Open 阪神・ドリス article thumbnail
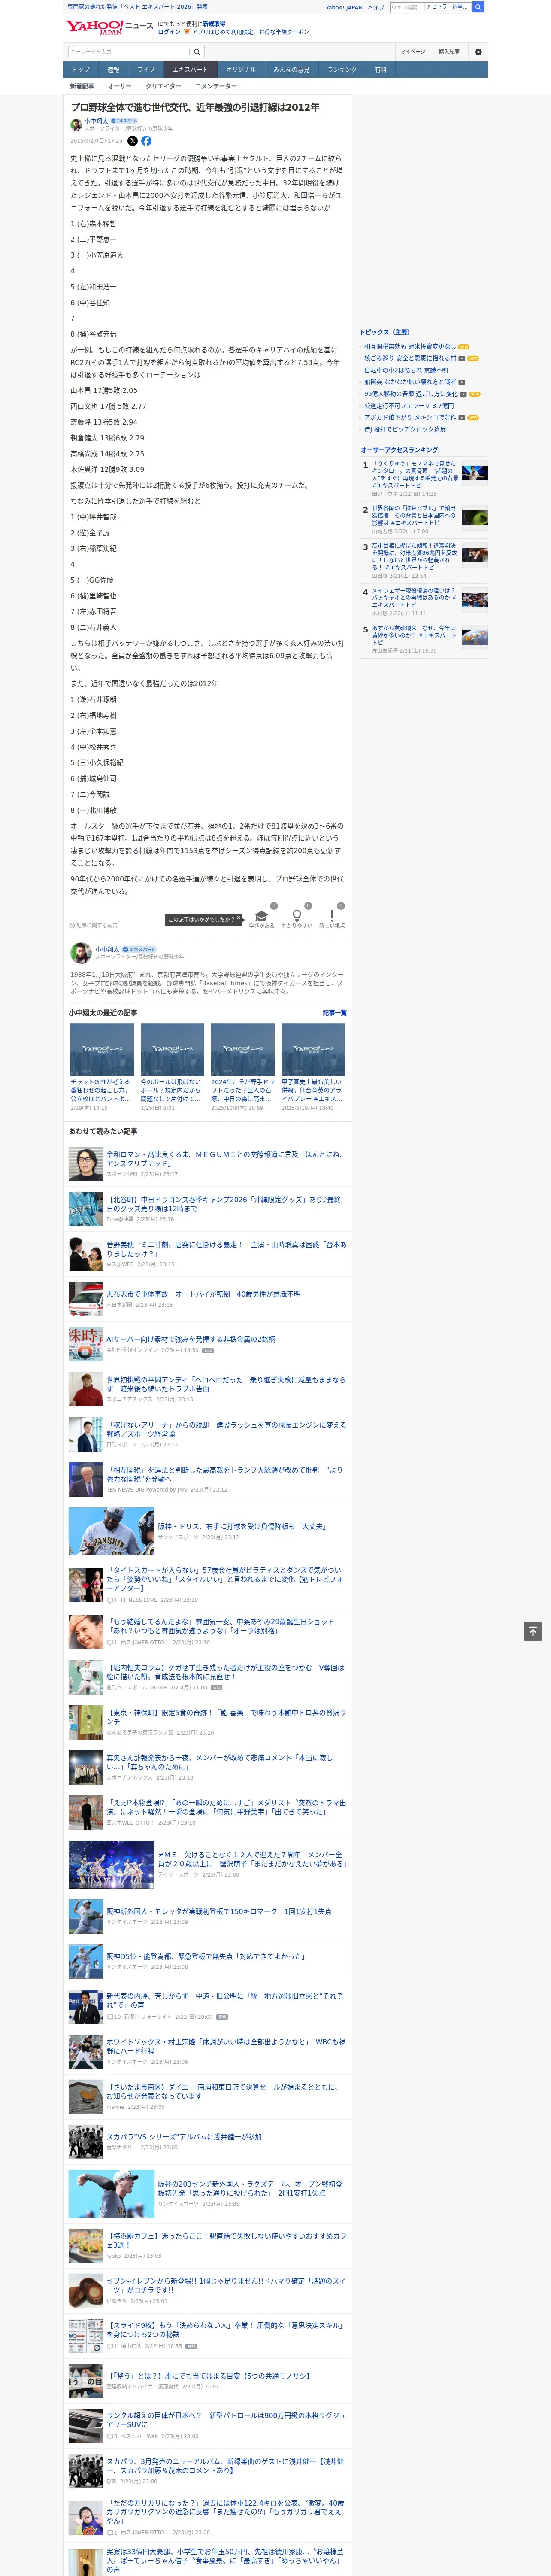This screenshot has width=551, height=2576. (x=111, y=1531)
